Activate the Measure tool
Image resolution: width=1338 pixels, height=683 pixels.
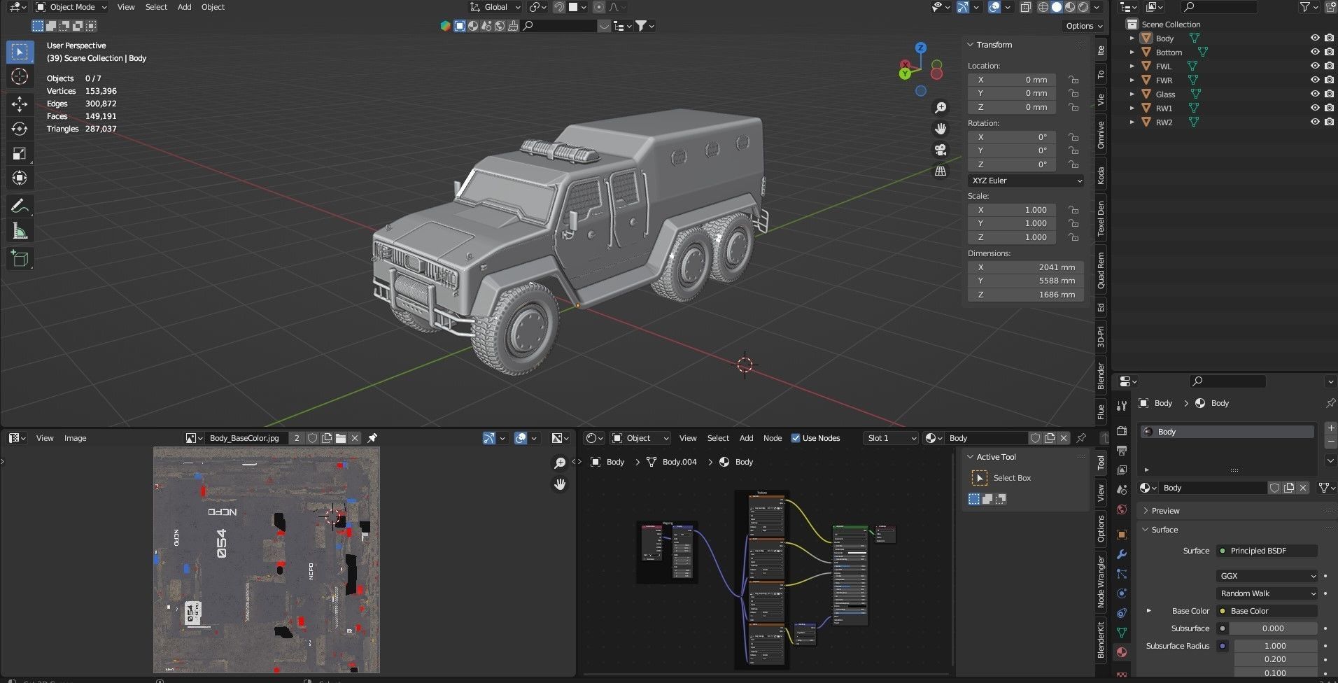tap(20, 230)
